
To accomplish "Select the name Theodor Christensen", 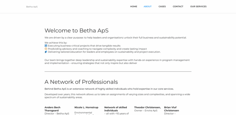I will pos(147,107).
